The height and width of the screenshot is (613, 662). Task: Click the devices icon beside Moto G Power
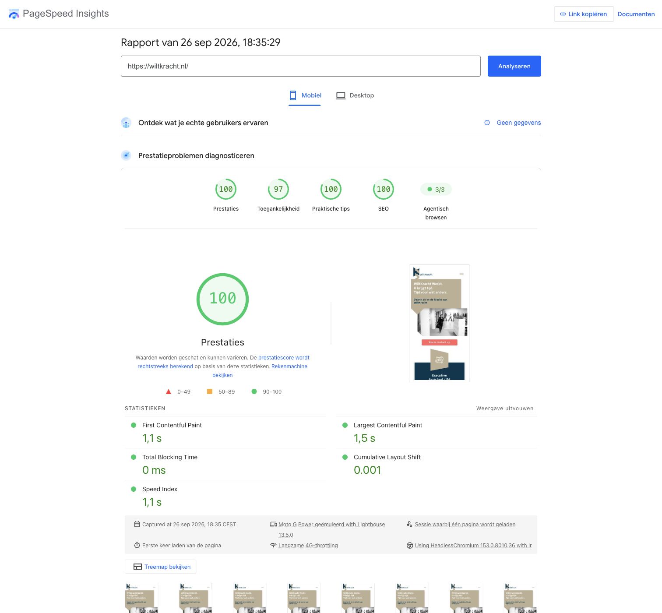274,524
